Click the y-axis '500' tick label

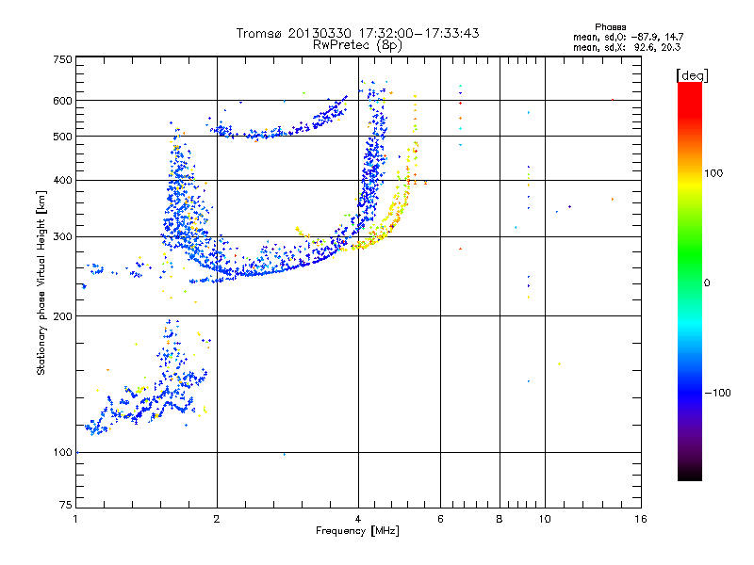[62, 137]
